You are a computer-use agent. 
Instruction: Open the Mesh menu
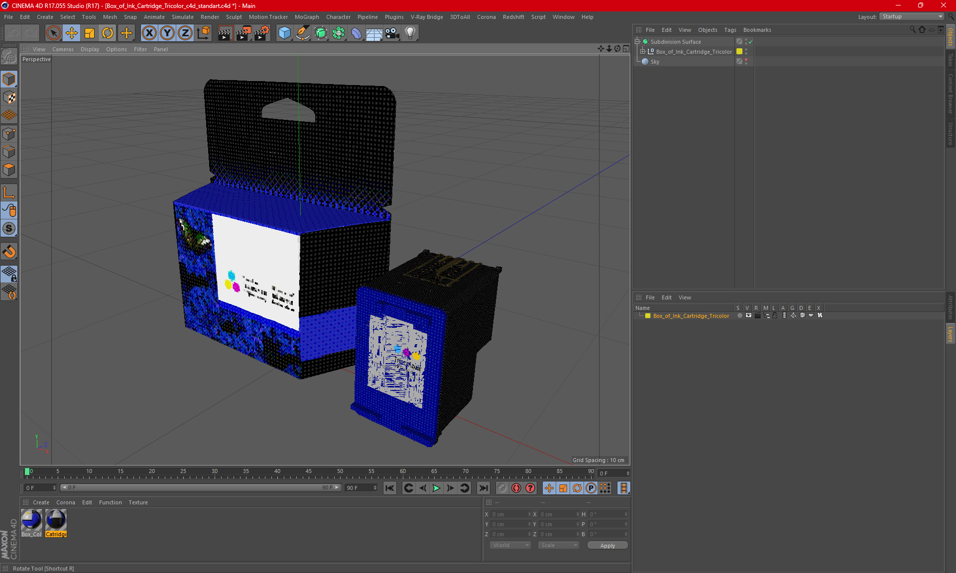pos(110,17)
